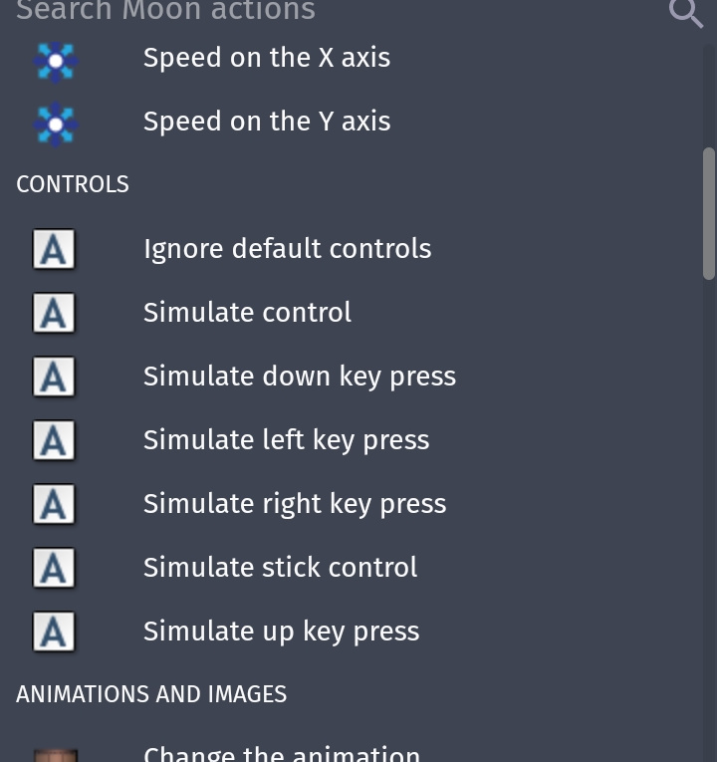Select the Speed on the X axis action
This screenshot has width=717, height=762.
coord(352,58)
